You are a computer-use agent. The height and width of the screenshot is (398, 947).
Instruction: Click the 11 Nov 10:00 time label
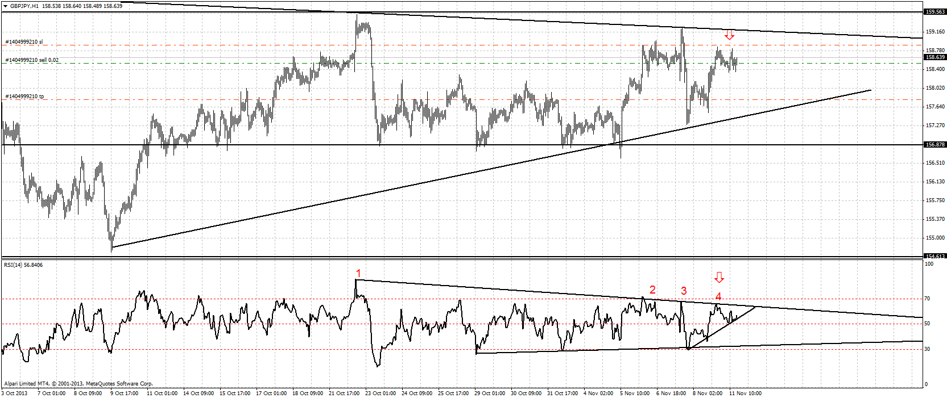(745, 393)
